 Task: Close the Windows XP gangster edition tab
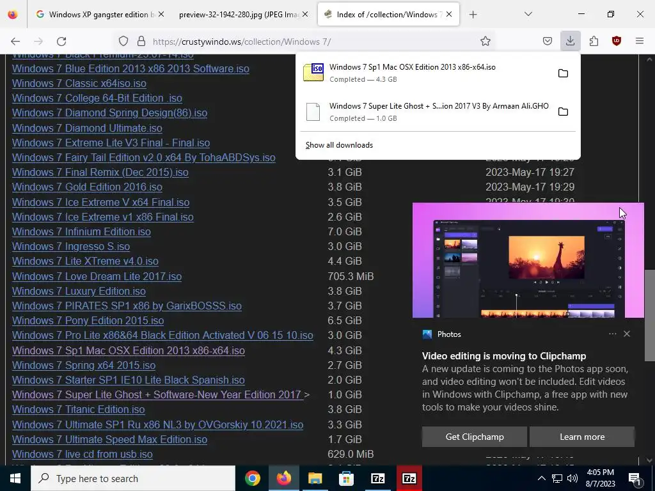[x=161, y=14]
